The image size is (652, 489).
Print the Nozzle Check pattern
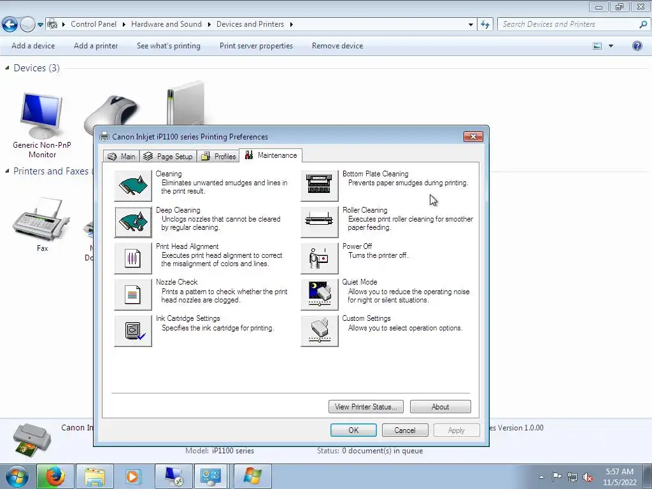[x=133, y=294]
